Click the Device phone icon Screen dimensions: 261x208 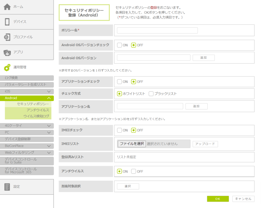(x=7, y=22)
